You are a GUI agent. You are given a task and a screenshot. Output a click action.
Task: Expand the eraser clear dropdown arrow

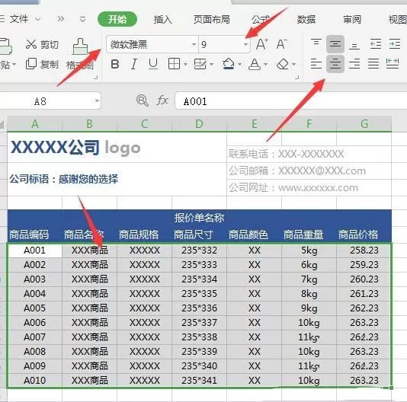tap(294, 64)
